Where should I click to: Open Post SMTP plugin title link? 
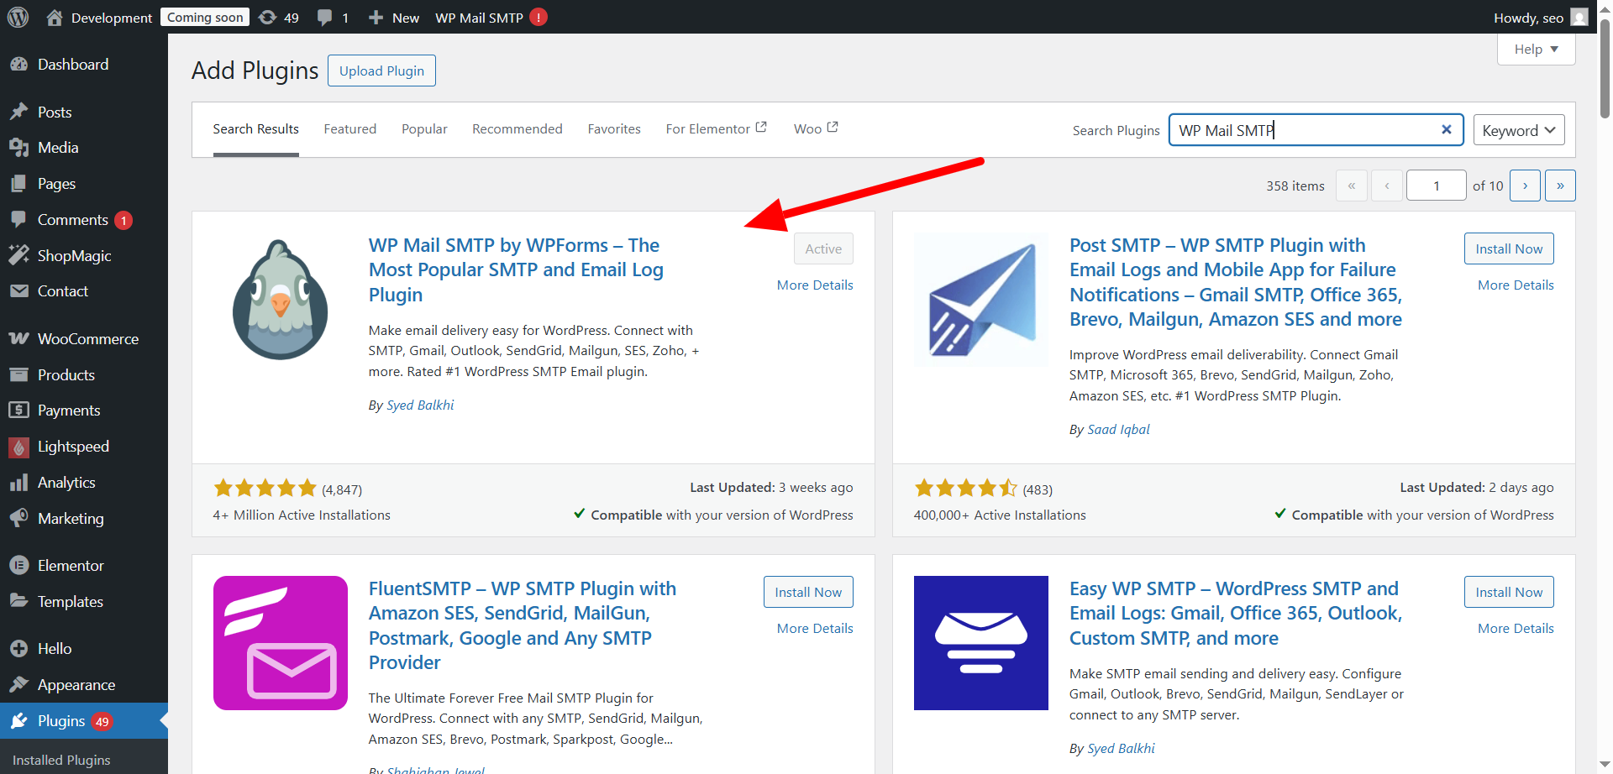[x=1235, y=282]
